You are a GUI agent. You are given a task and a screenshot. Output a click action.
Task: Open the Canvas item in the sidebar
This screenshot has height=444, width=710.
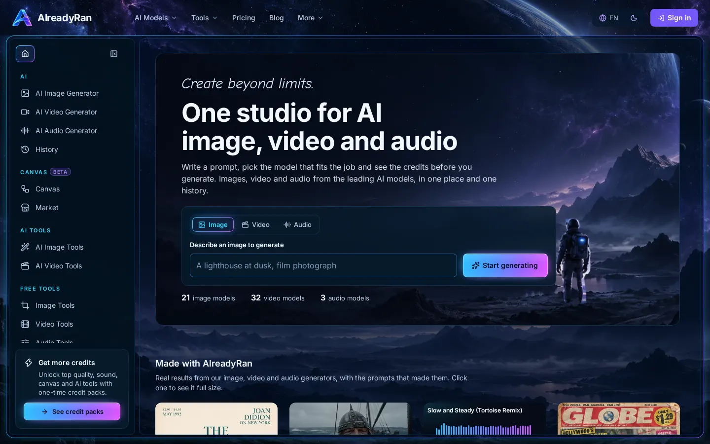72,189
